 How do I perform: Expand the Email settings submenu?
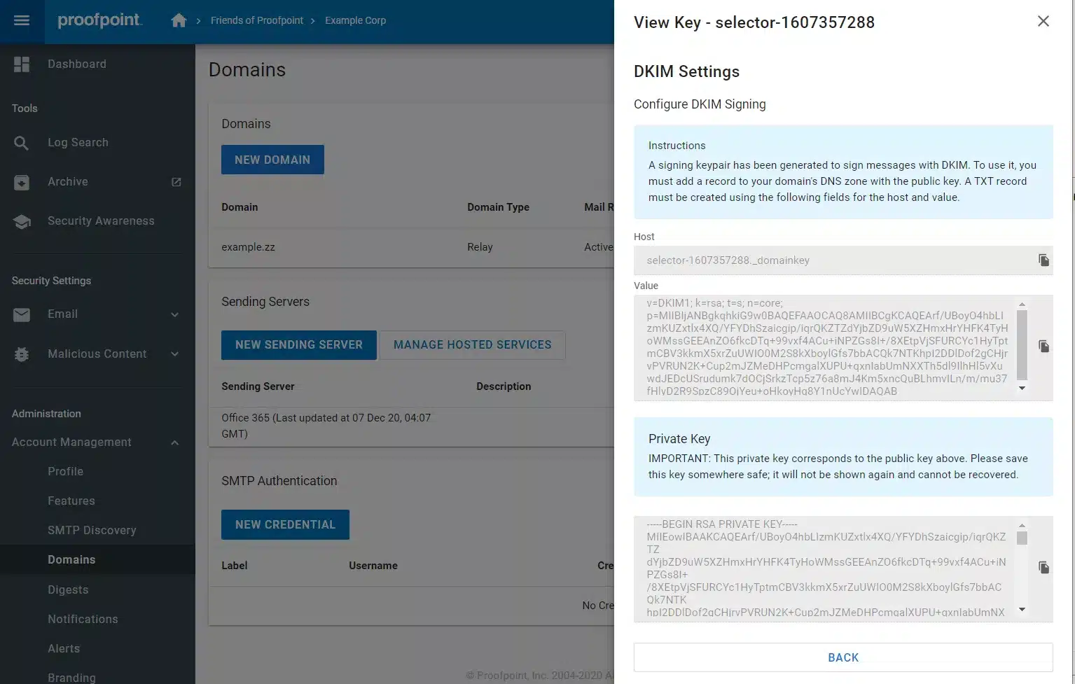174,314
